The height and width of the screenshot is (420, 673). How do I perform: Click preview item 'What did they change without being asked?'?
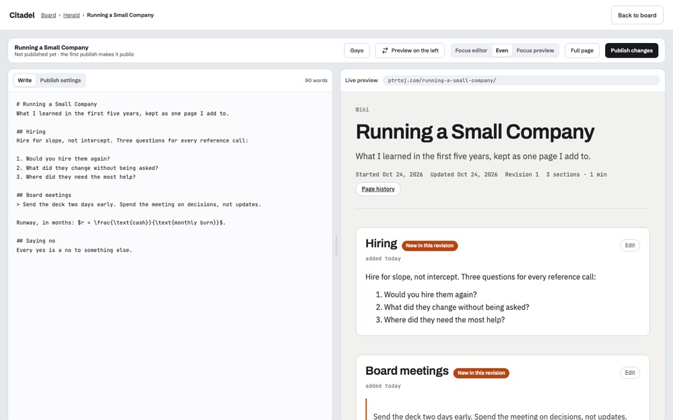(456, 307)
